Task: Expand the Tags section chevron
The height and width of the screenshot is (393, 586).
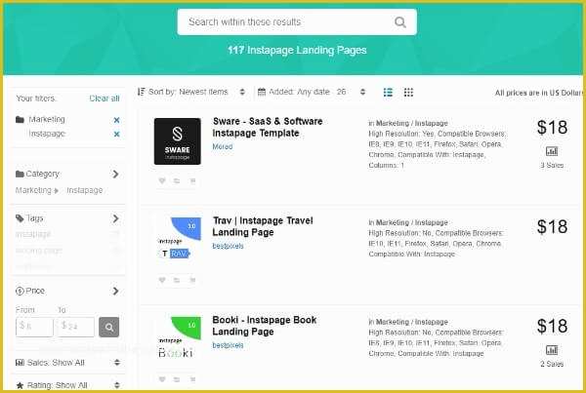Action: pos(115,218)
